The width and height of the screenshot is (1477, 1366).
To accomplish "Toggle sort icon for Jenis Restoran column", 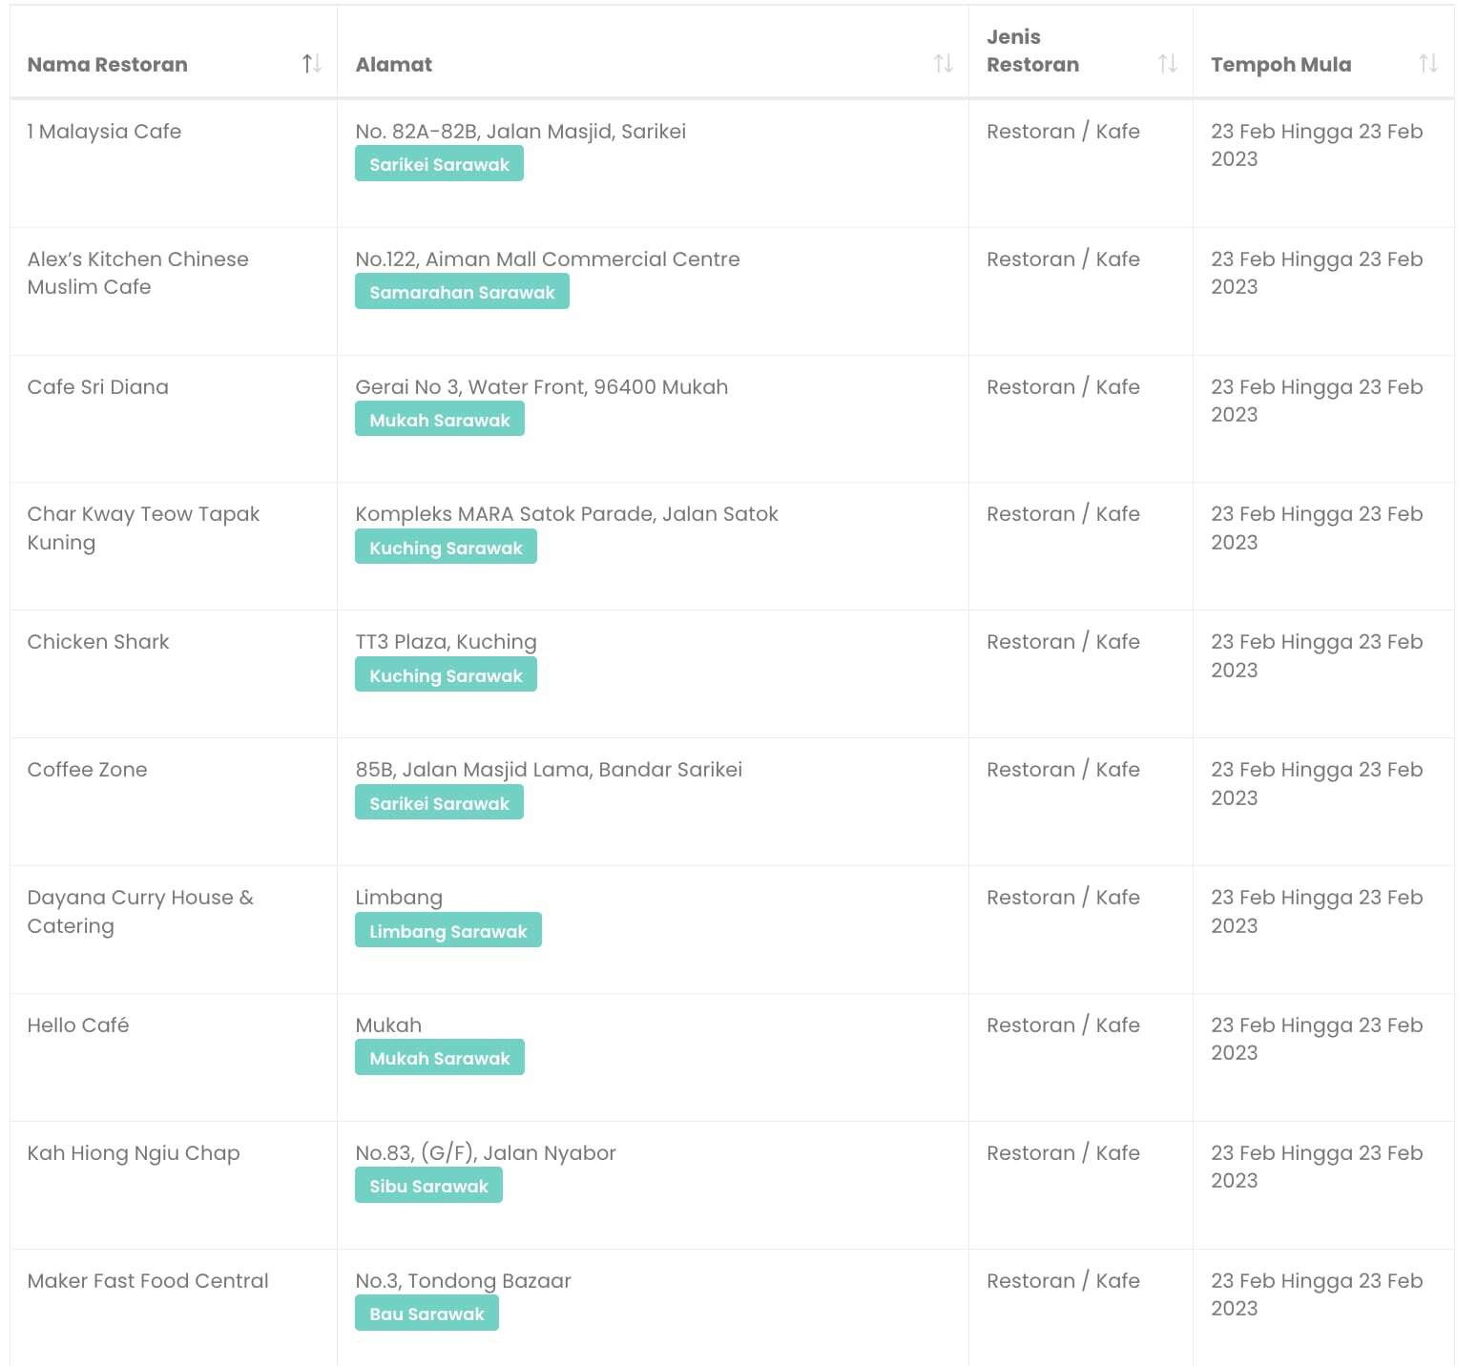I will click(1167, 64).
